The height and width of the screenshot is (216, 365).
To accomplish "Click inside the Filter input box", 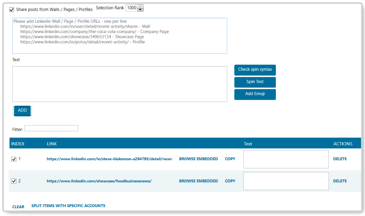I will (51, 128).
